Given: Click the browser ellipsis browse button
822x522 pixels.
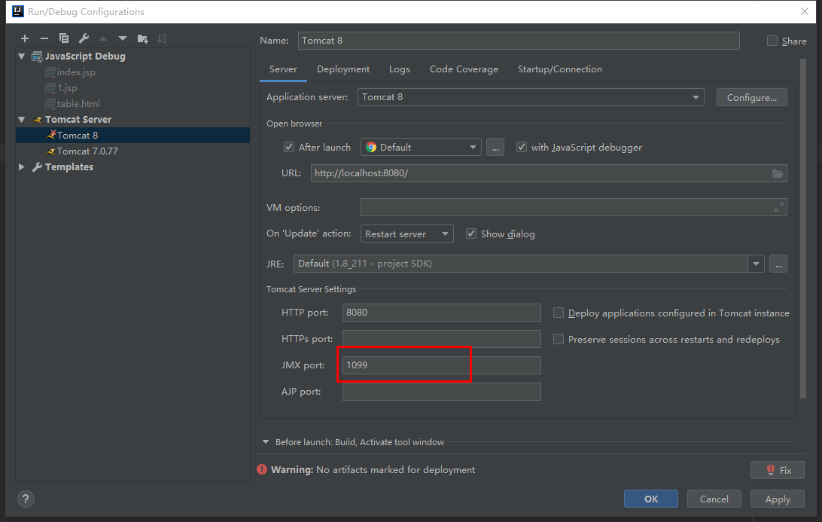Looking at the screenshot, I should (x=495, y=148).
